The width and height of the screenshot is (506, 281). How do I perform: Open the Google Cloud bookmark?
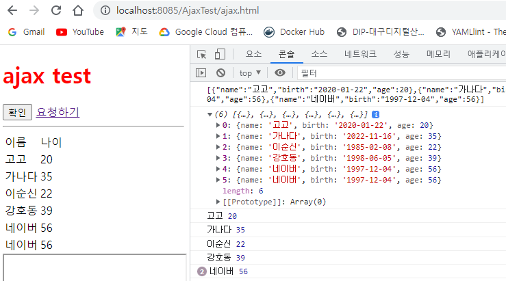click(x=206, y=32)
